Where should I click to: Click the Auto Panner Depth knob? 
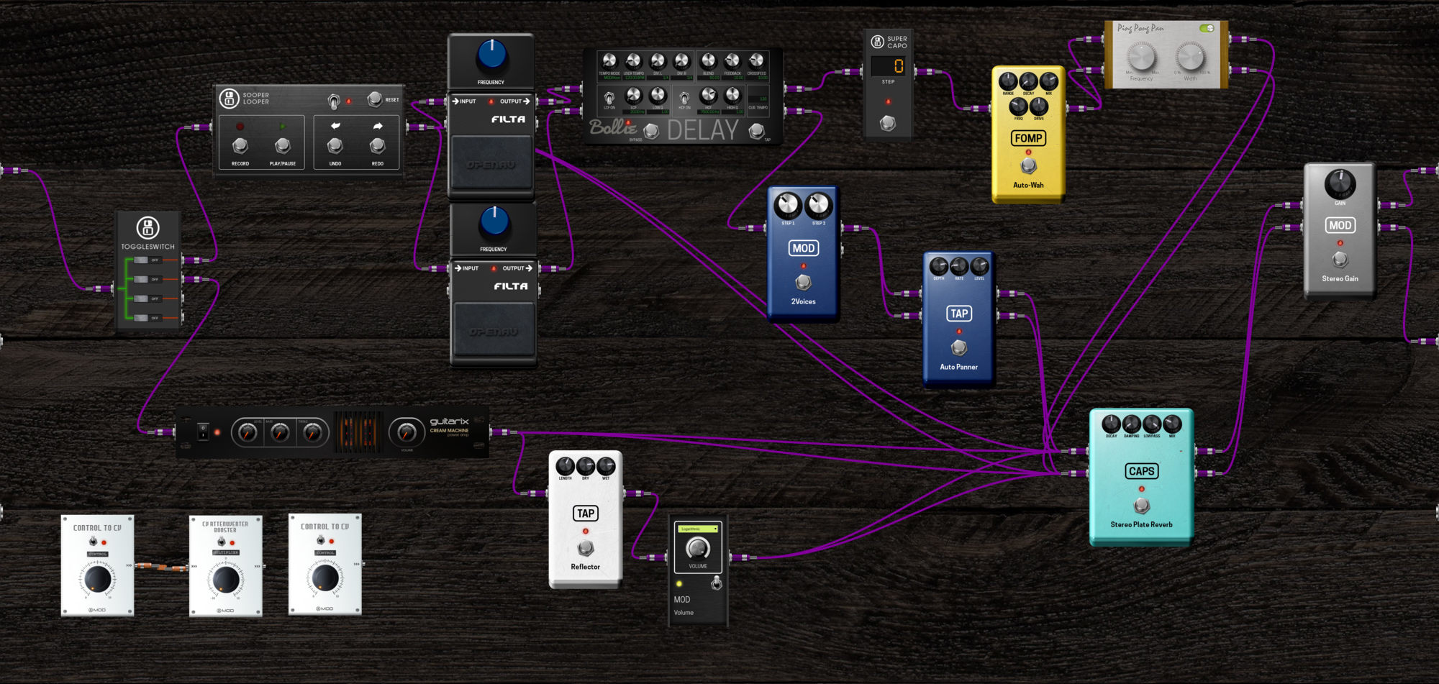tap(939, 266)
